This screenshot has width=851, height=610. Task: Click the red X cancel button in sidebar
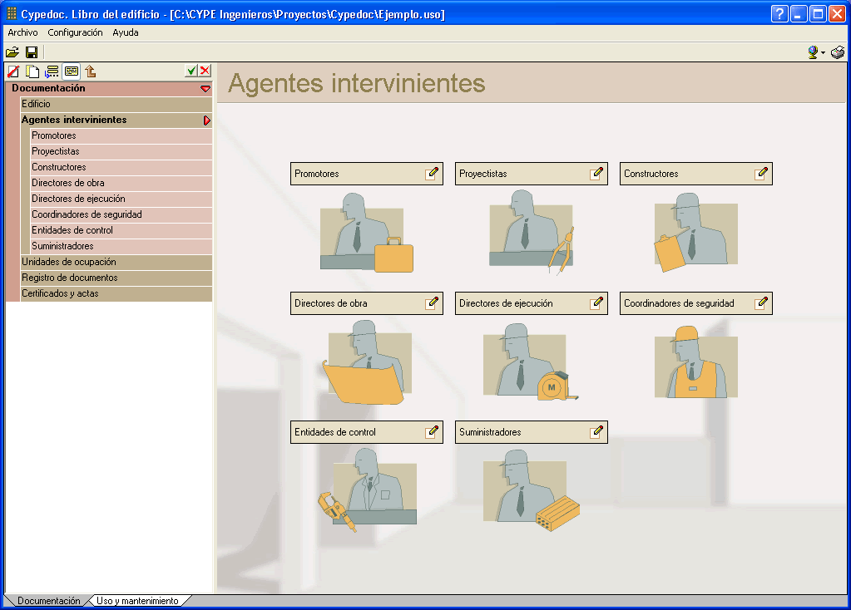pos(205,71)
